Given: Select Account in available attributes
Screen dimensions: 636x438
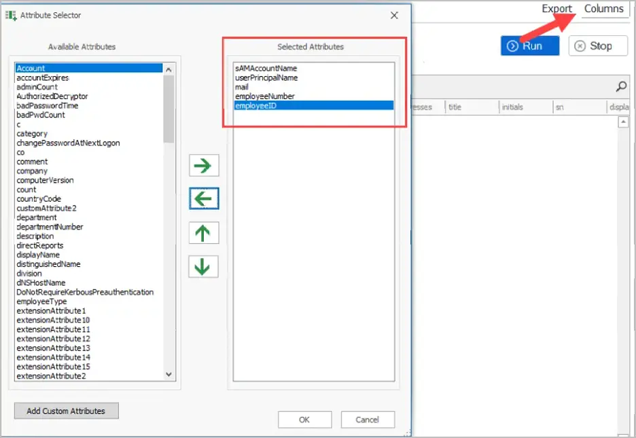Looking at the screenshot, I should click(x=89, y=68).
